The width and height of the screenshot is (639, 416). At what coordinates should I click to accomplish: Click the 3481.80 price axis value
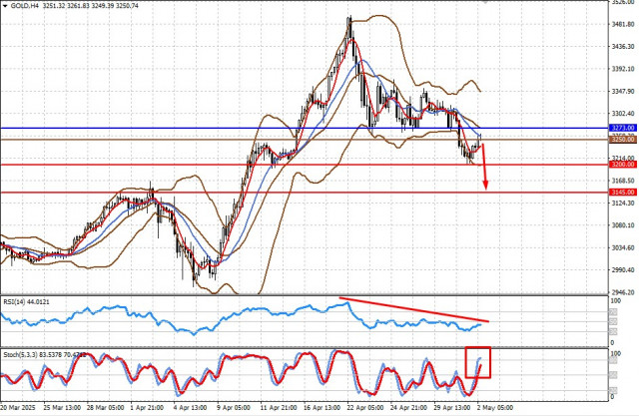(623, 24)
